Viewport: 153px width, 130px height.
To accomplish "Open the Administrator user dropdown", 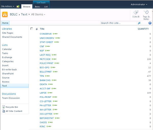I will click(x=139, y=5).
